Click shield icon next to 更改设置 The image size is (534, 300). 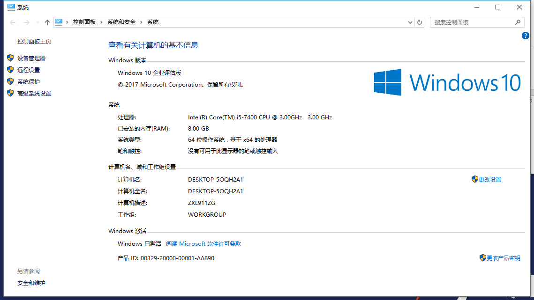click(475, 179)
